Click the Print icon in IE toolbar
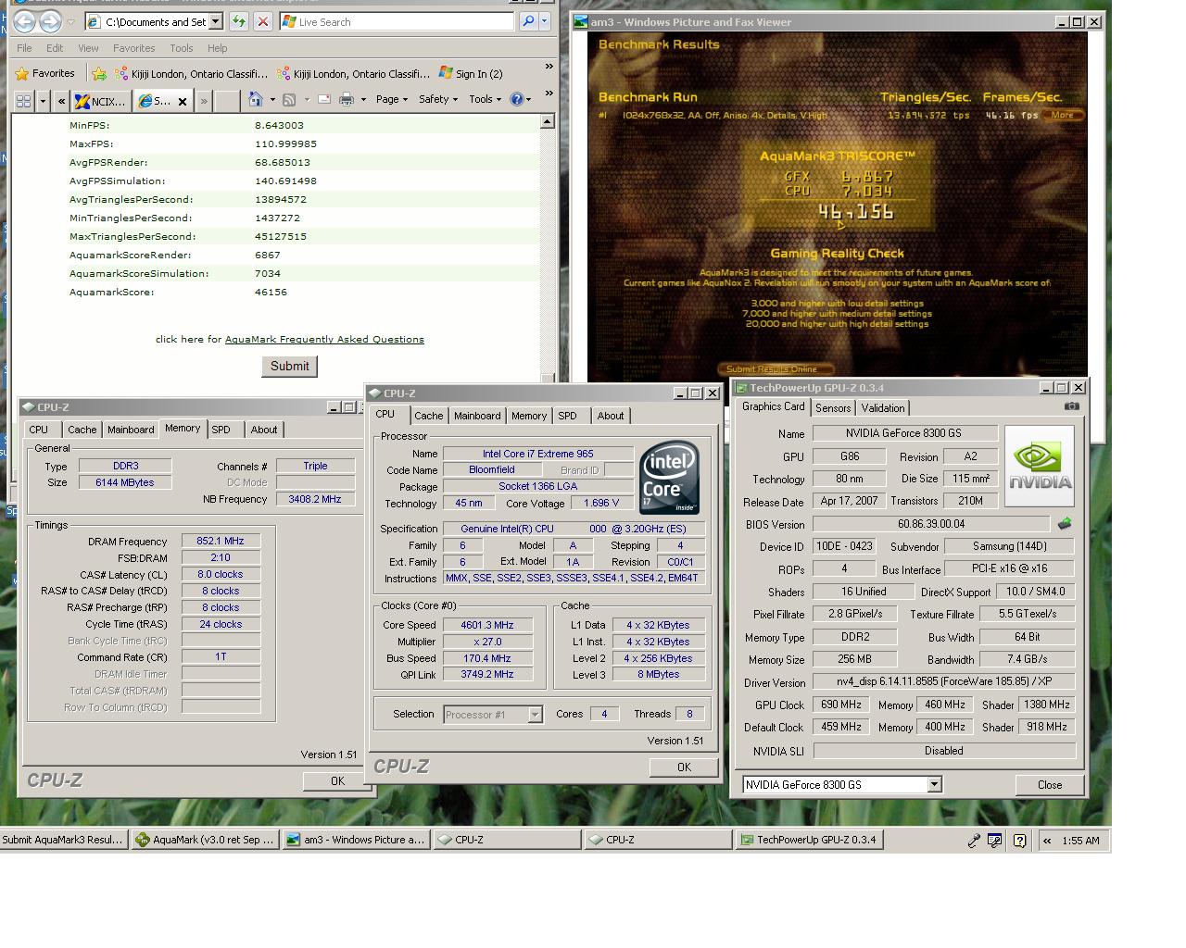 347,99
